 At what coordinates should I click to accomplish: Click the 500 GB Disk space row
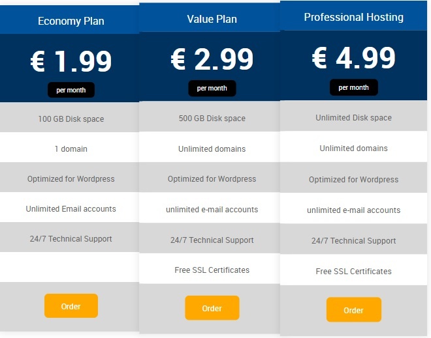coord(210,118)
